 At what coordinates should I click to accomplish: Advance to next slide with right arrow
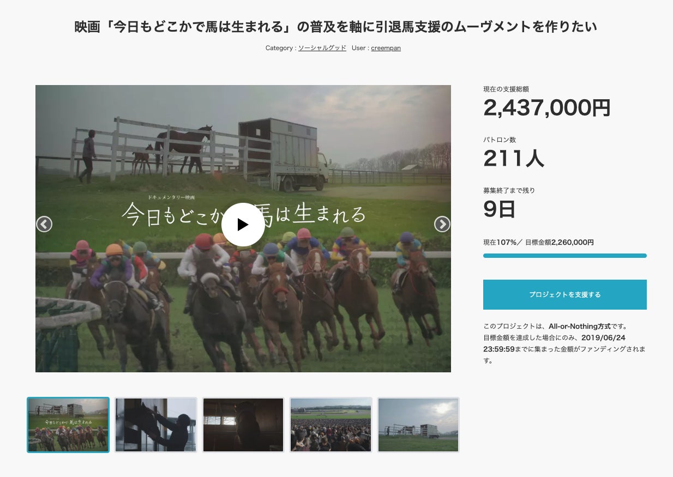tap(442, 224)
